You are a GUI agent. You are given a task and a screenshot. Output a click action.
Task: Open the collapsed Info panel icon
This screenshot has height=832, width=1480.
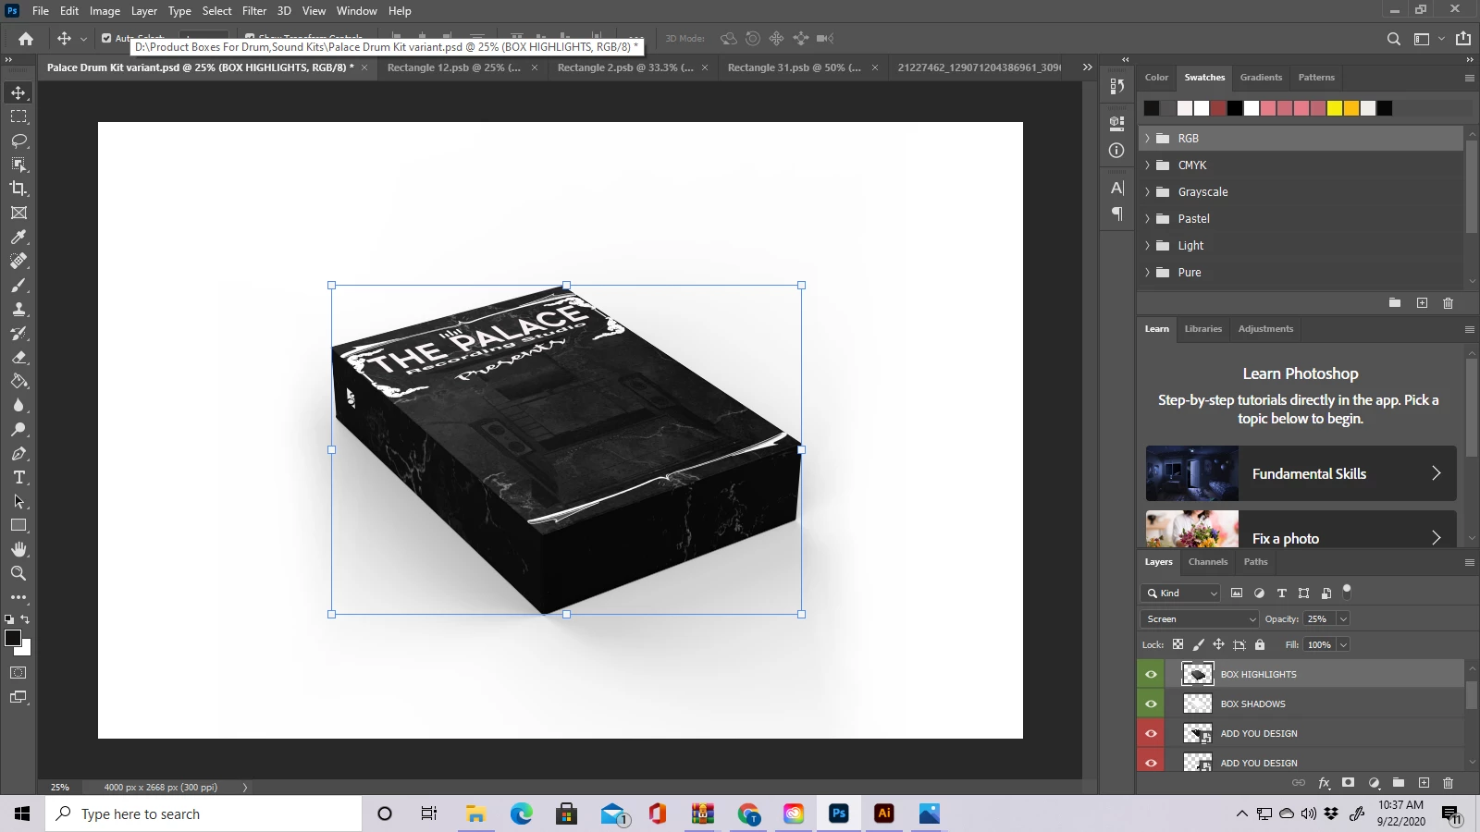1116,151
